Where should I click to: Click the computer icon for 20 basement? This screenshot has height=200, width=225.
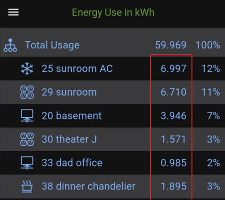tap(27, 116)
